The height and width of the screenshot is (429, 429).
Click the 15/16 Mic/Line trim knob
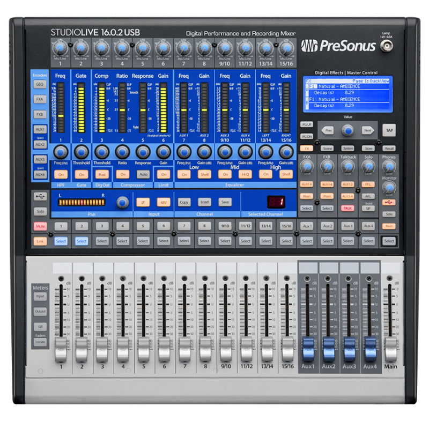[x=286, y=48]
